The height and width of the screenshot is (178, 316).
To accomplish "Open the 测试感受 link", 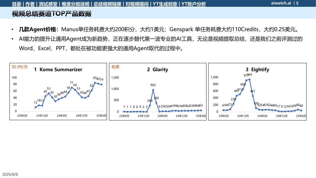I will click(48, 4).
